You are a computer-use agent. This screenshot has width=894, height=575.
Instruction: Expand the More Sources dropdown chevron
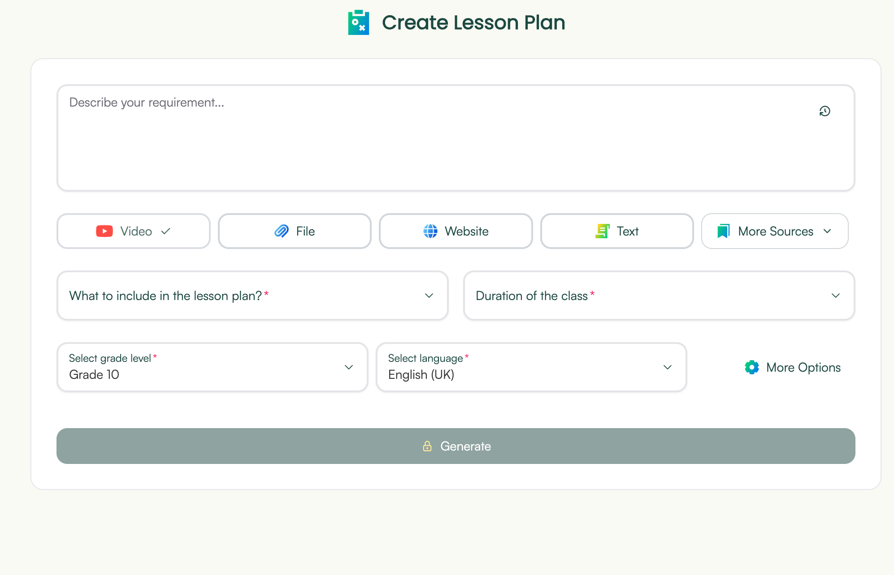pos(827,231)
